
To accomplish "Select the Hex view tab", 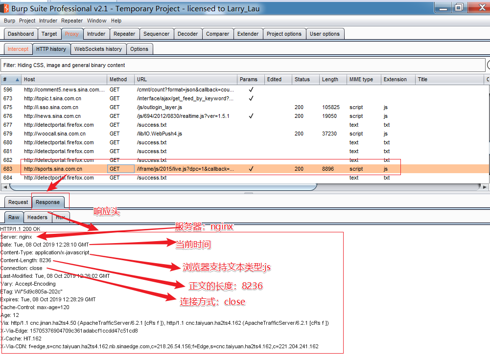I will [61, 217].
